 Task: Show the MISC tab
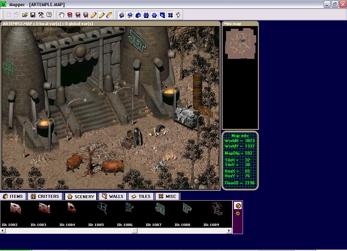click(x=167, y=196)
